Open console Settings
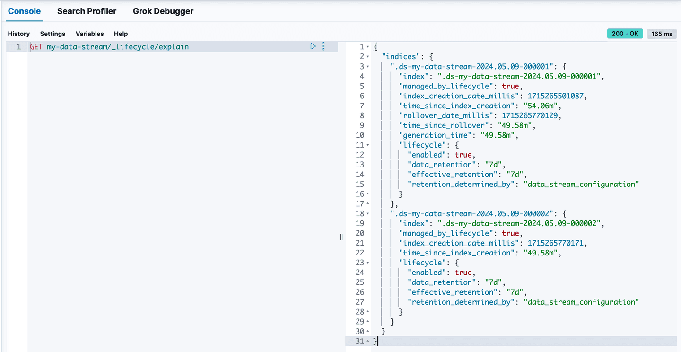The height and width of the screenshot is (352, 681). tap(52, 34)
